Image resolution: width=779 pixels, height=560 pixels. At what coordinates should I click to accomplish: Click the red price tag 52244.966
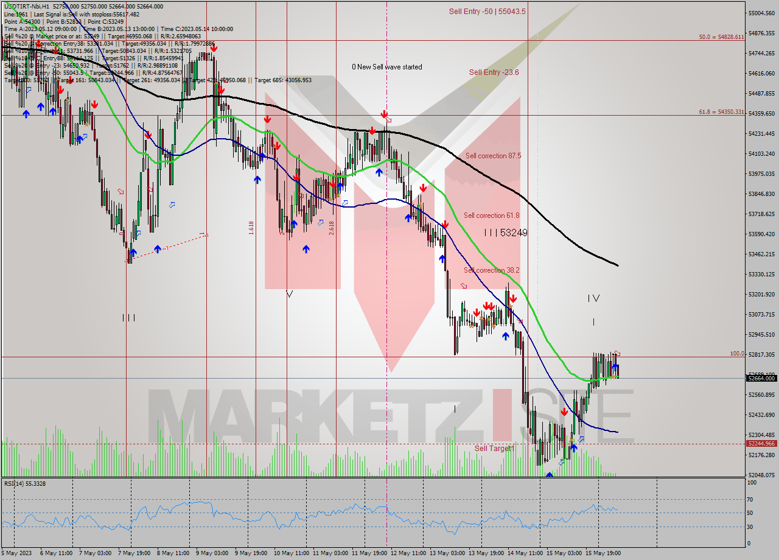[761, 443]
